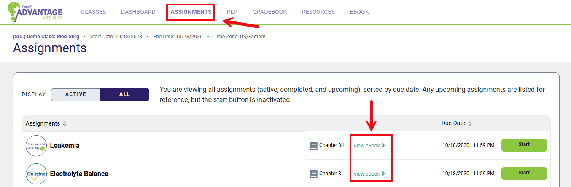Open the PLP tab
The height and width of the screenshot is (187, 571).
(x=232, y=12)
